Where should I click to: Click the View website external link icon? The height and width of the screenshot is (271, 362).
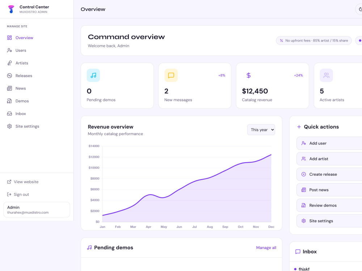tap(9, 182)
